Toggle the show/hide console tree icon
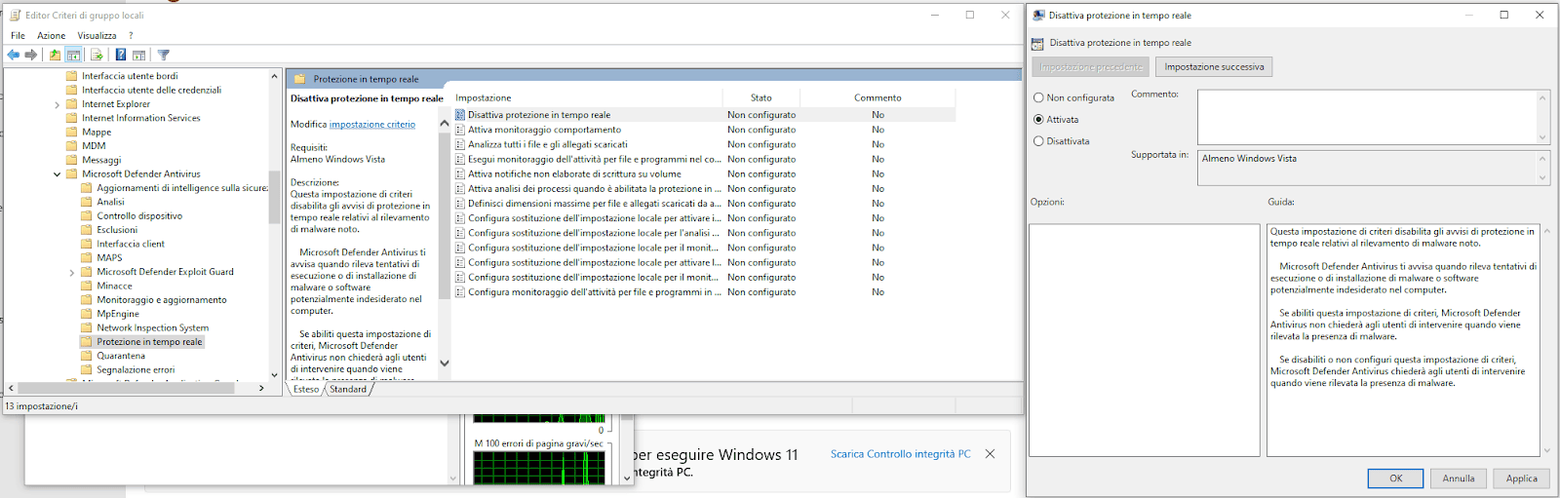Image resolution: width=1560 pixels, height=498 pixels. click(x=73, y=56)
